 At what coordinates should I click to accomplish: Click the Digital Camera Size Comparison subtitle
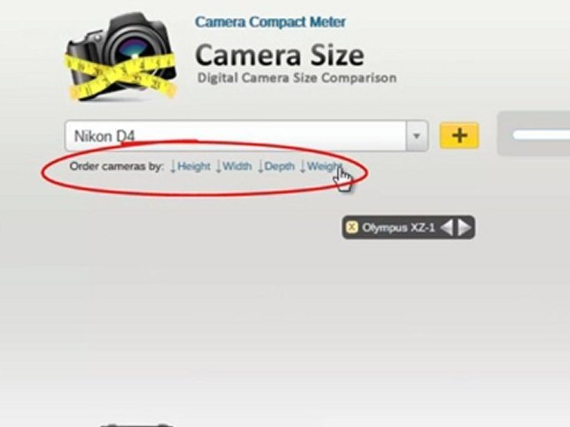point(297,78)
